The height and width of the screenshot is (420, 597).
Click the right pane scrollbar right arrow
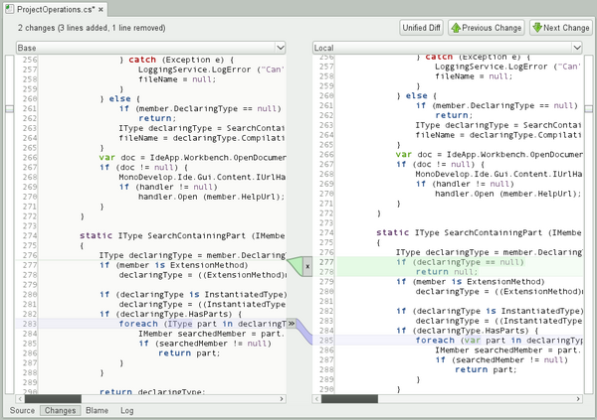pos(578,399)
